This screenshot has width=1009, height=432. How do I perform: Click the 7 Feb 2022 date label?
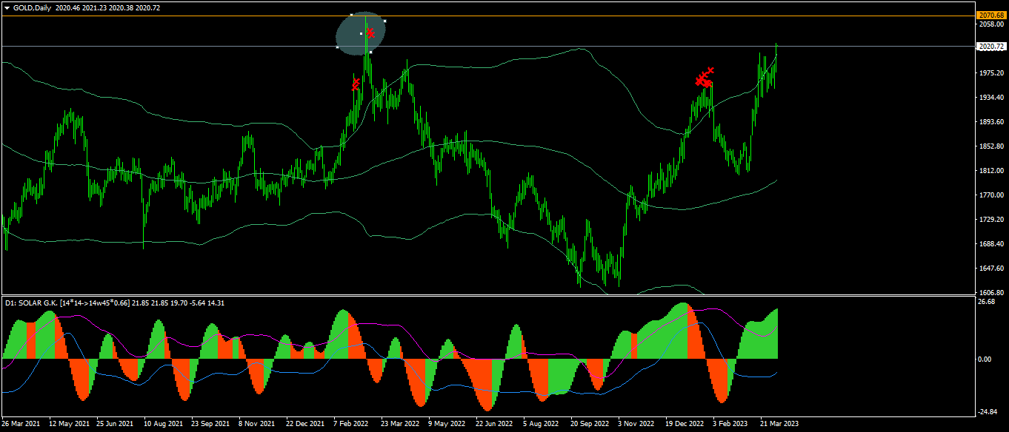(x=350, y=424)
